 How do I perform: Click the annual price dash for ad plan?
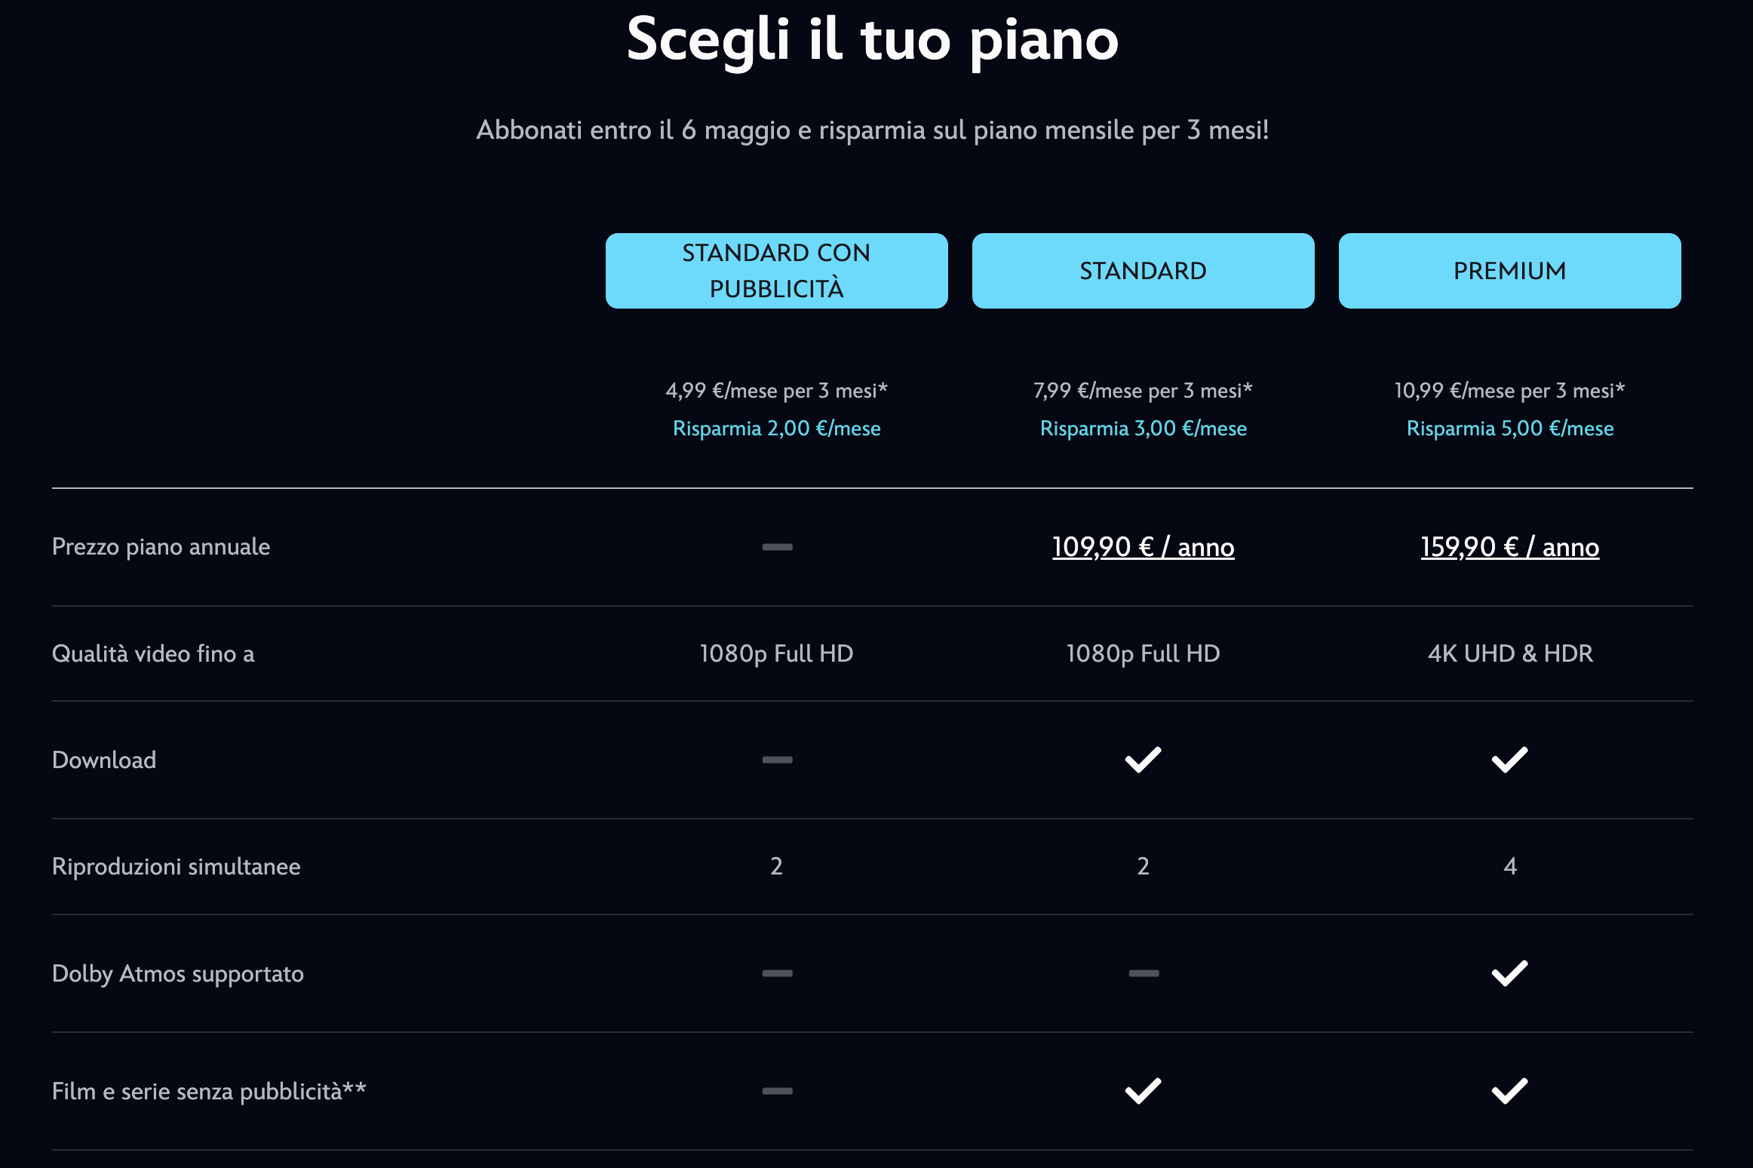777,547
